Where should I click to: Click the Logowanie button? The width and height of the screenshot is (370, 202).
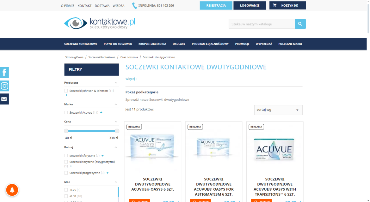pyautogui.click(x=250, y=5)
